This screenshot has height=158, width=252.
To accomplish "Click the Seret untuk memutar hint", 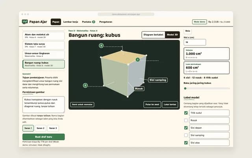I will click(82, 104).
